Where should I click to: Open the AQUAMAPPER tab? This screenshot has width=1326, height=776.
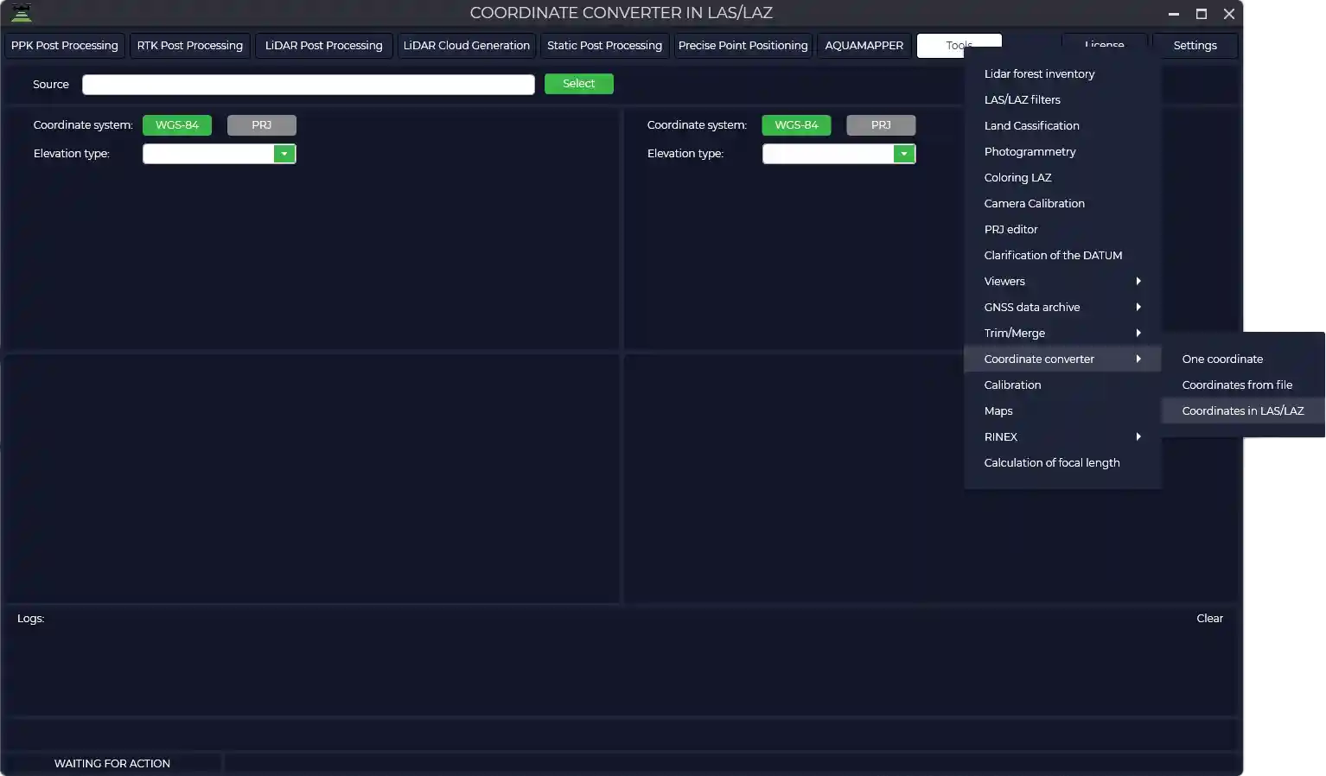coord(864,46)
